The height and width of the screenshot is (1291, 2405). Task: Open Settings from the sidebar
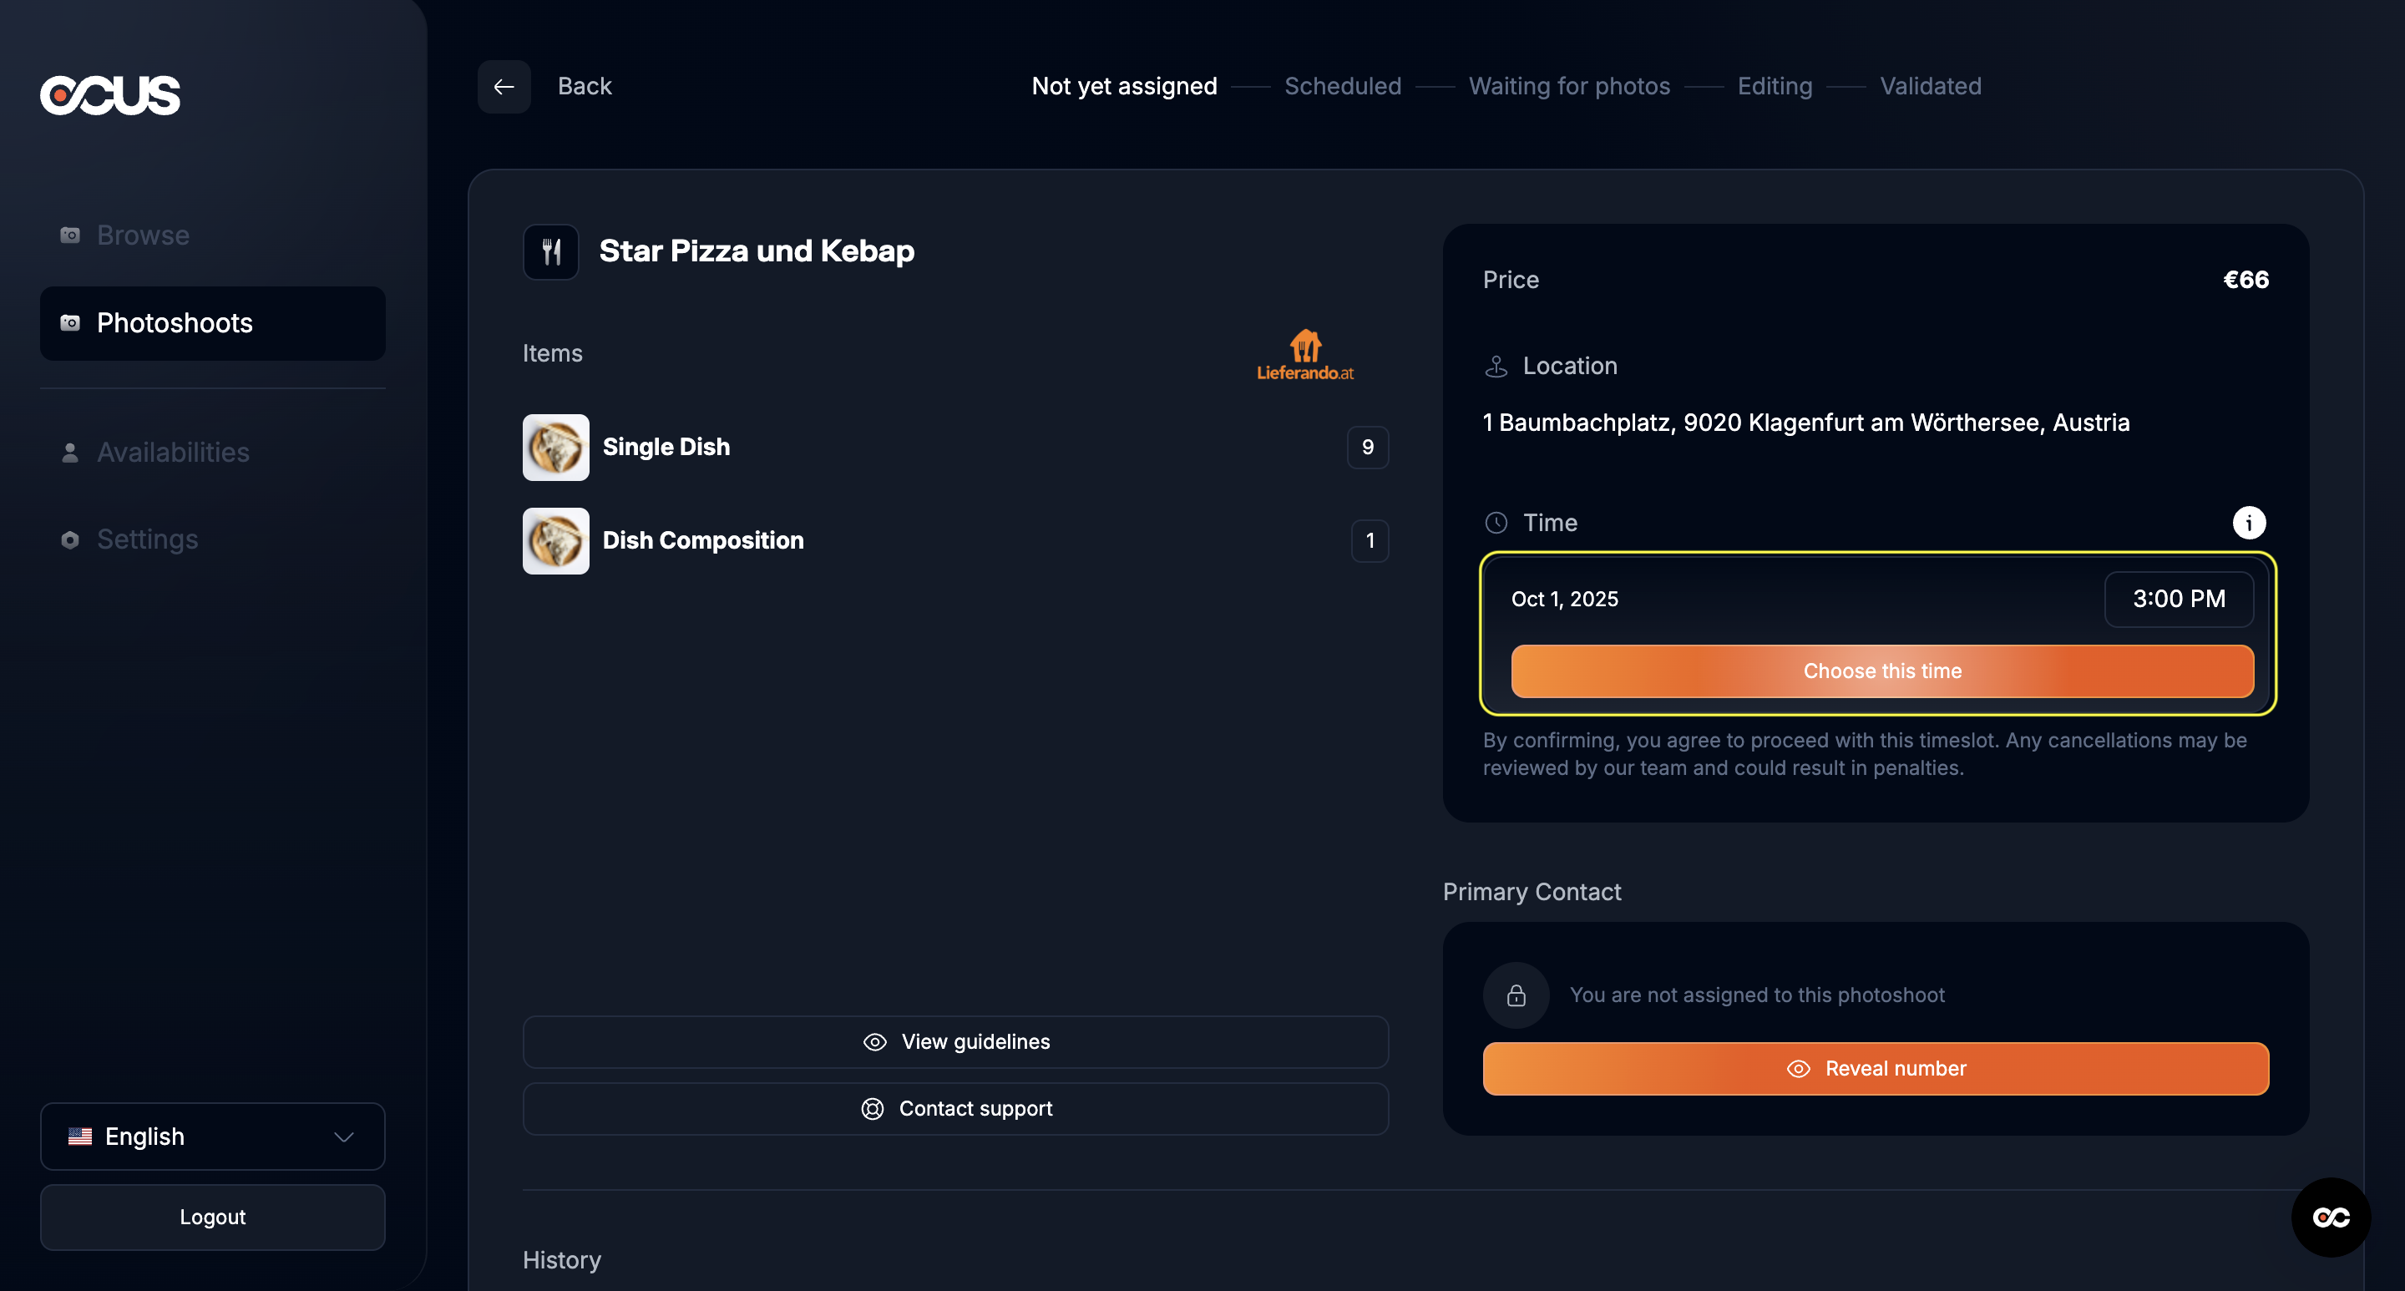point(147,539)
